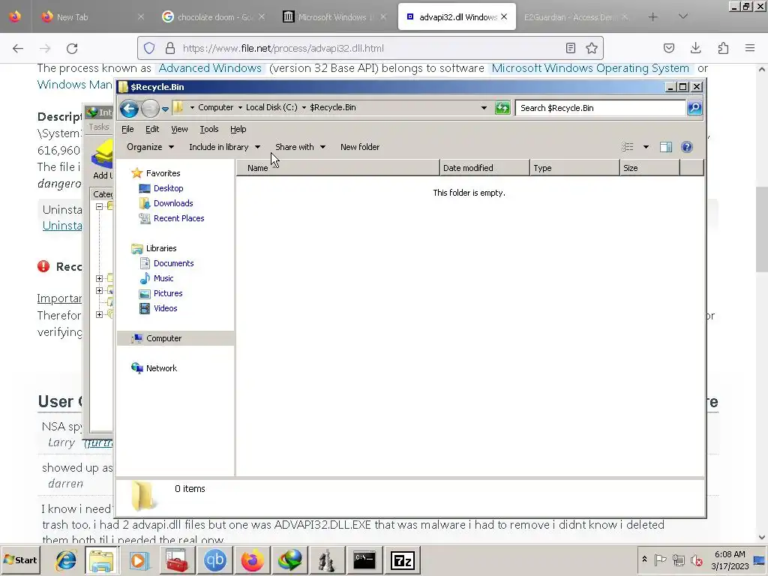Open Firefox extensions puzzle icon

tap(723, 49)
